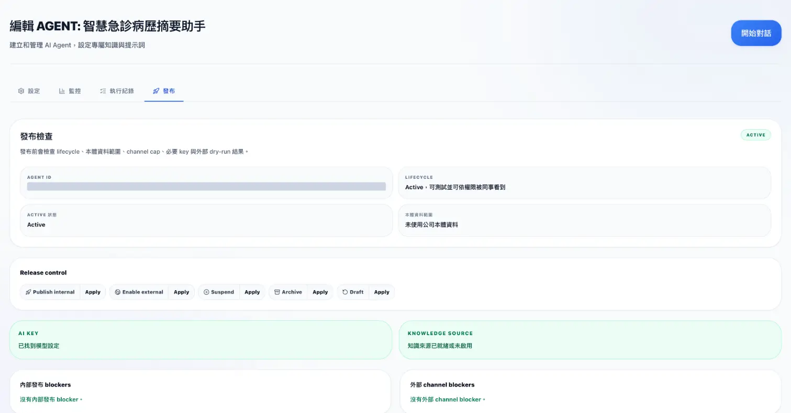The width and height of the screenshot is (791, 413).
Task: Go to the 執行紀錄 tab
Action: [117, 91]
